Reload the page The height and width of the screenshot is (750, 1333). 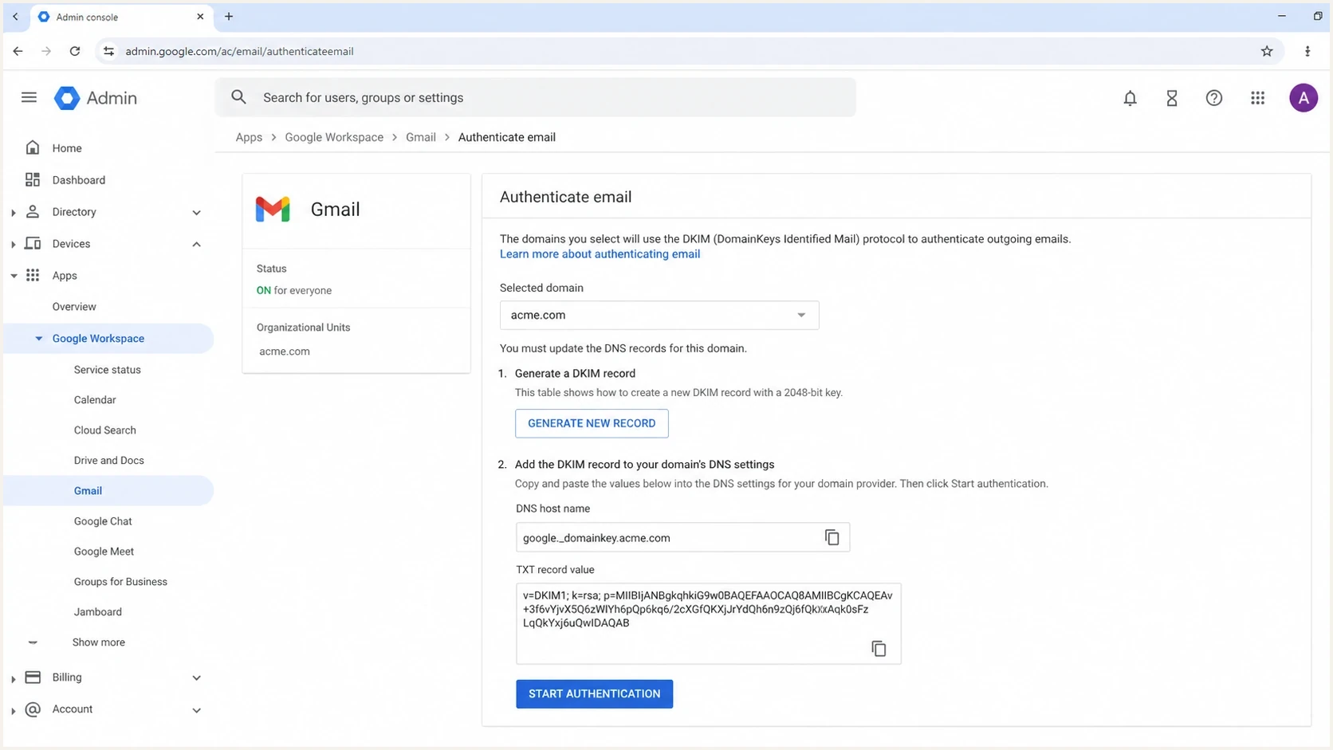click(75, 51)
